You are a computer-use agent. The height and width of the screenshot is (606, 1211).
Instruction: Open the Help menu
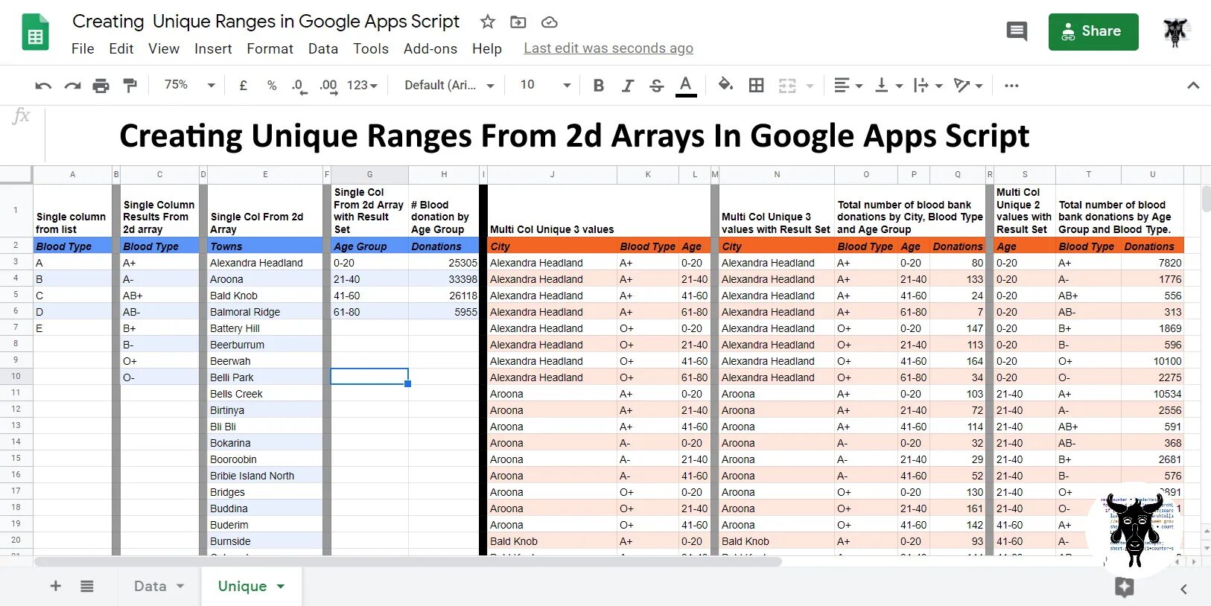487,48
